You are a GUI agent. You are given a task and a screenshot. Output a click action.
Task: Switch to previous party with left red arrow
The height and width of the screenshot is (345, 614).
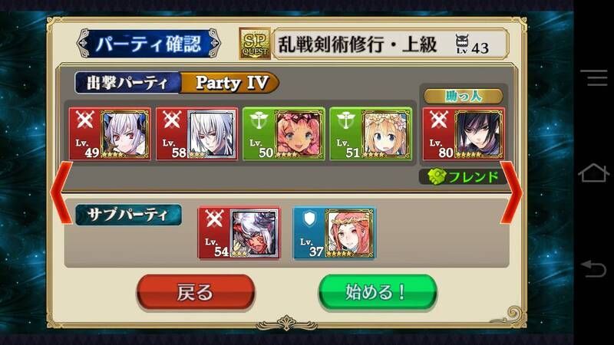62,192
